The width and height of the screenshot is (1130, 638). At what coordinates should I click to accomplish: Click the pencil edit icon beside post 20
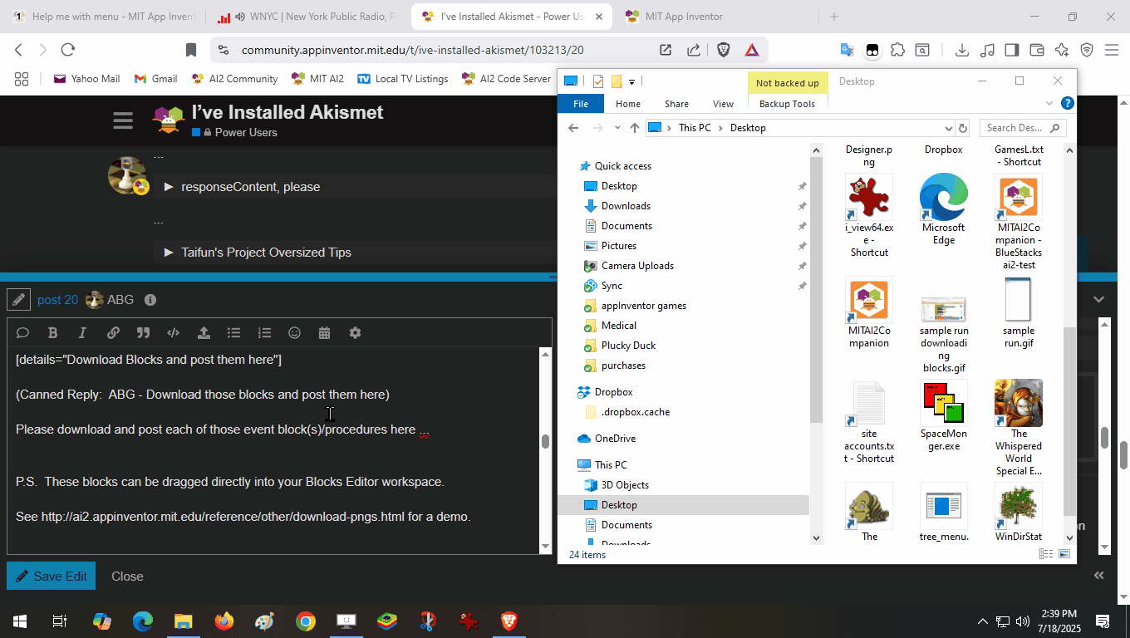18,300
